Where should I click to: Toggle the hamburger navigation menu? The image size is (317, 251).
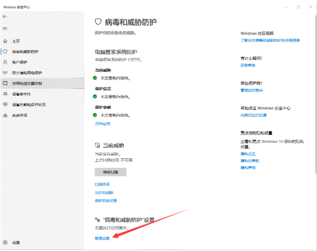pos(5,29)
